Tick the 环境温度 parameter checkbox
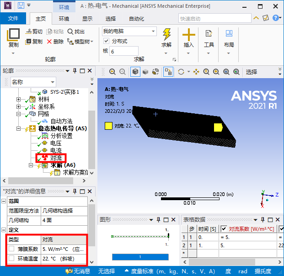This screenshot has width=284, height=276. (x=11, y=259)
